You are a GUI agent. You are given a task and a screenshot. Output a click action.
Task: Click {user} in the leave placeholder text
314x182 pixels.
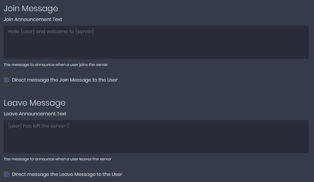click(15, 126)
